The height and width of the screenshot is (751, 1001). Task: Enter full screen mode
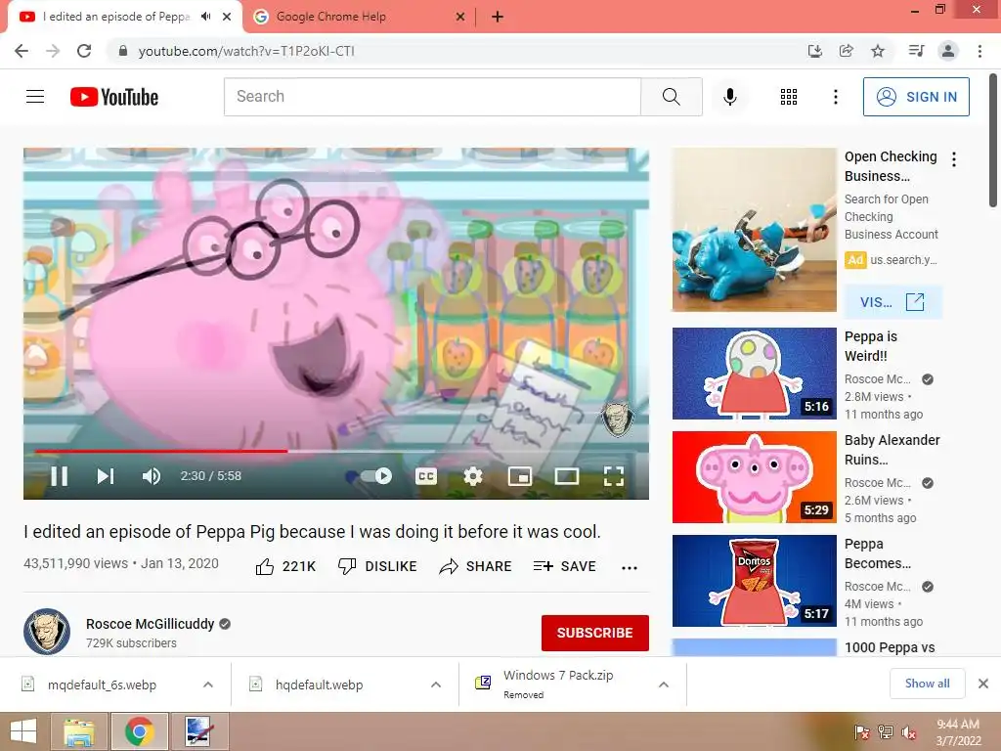614,476
